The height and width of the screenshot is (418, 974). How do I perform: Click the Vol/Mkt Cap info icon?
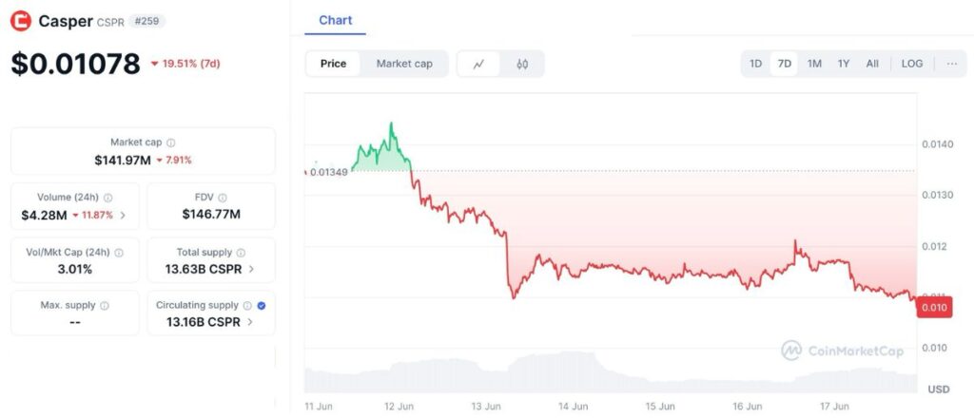[116, 253]
